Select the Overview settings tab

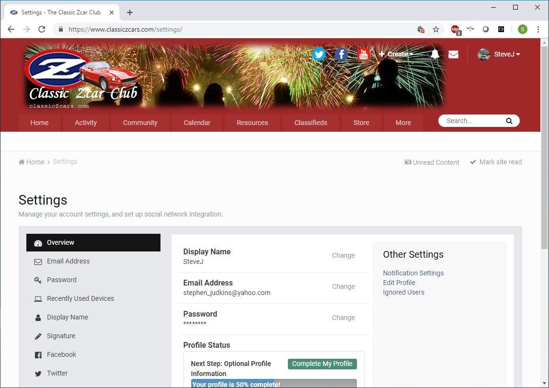point(93,242)
